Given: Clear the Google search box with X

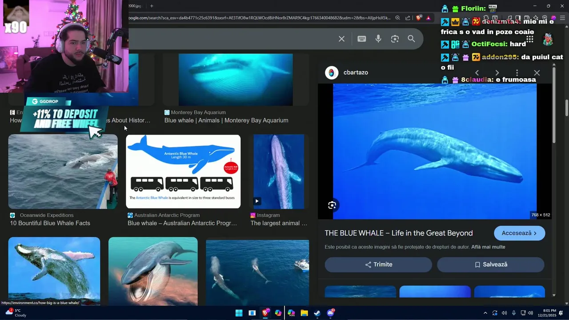Looking at the screenshot, I should click(341, 39).
